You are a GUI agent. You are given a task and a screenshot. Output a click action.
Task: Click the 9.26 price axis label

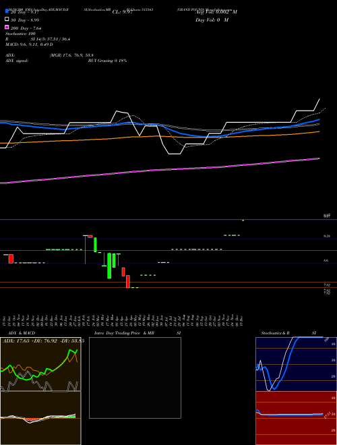pyautogui.click(x=326, y=236)
